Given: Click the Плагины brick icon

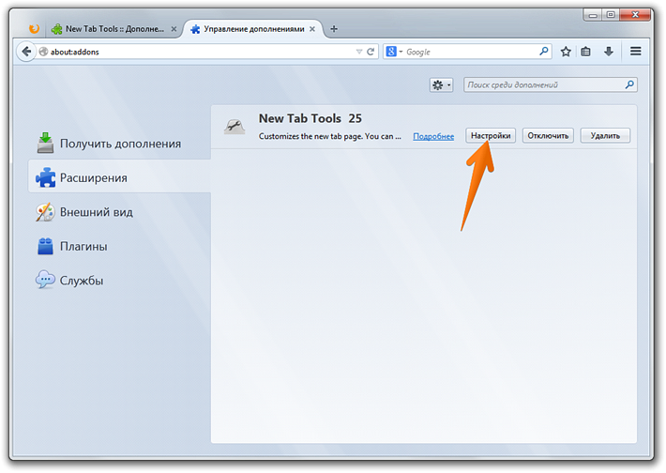Looking at the screenshot, I should (45, 246).
